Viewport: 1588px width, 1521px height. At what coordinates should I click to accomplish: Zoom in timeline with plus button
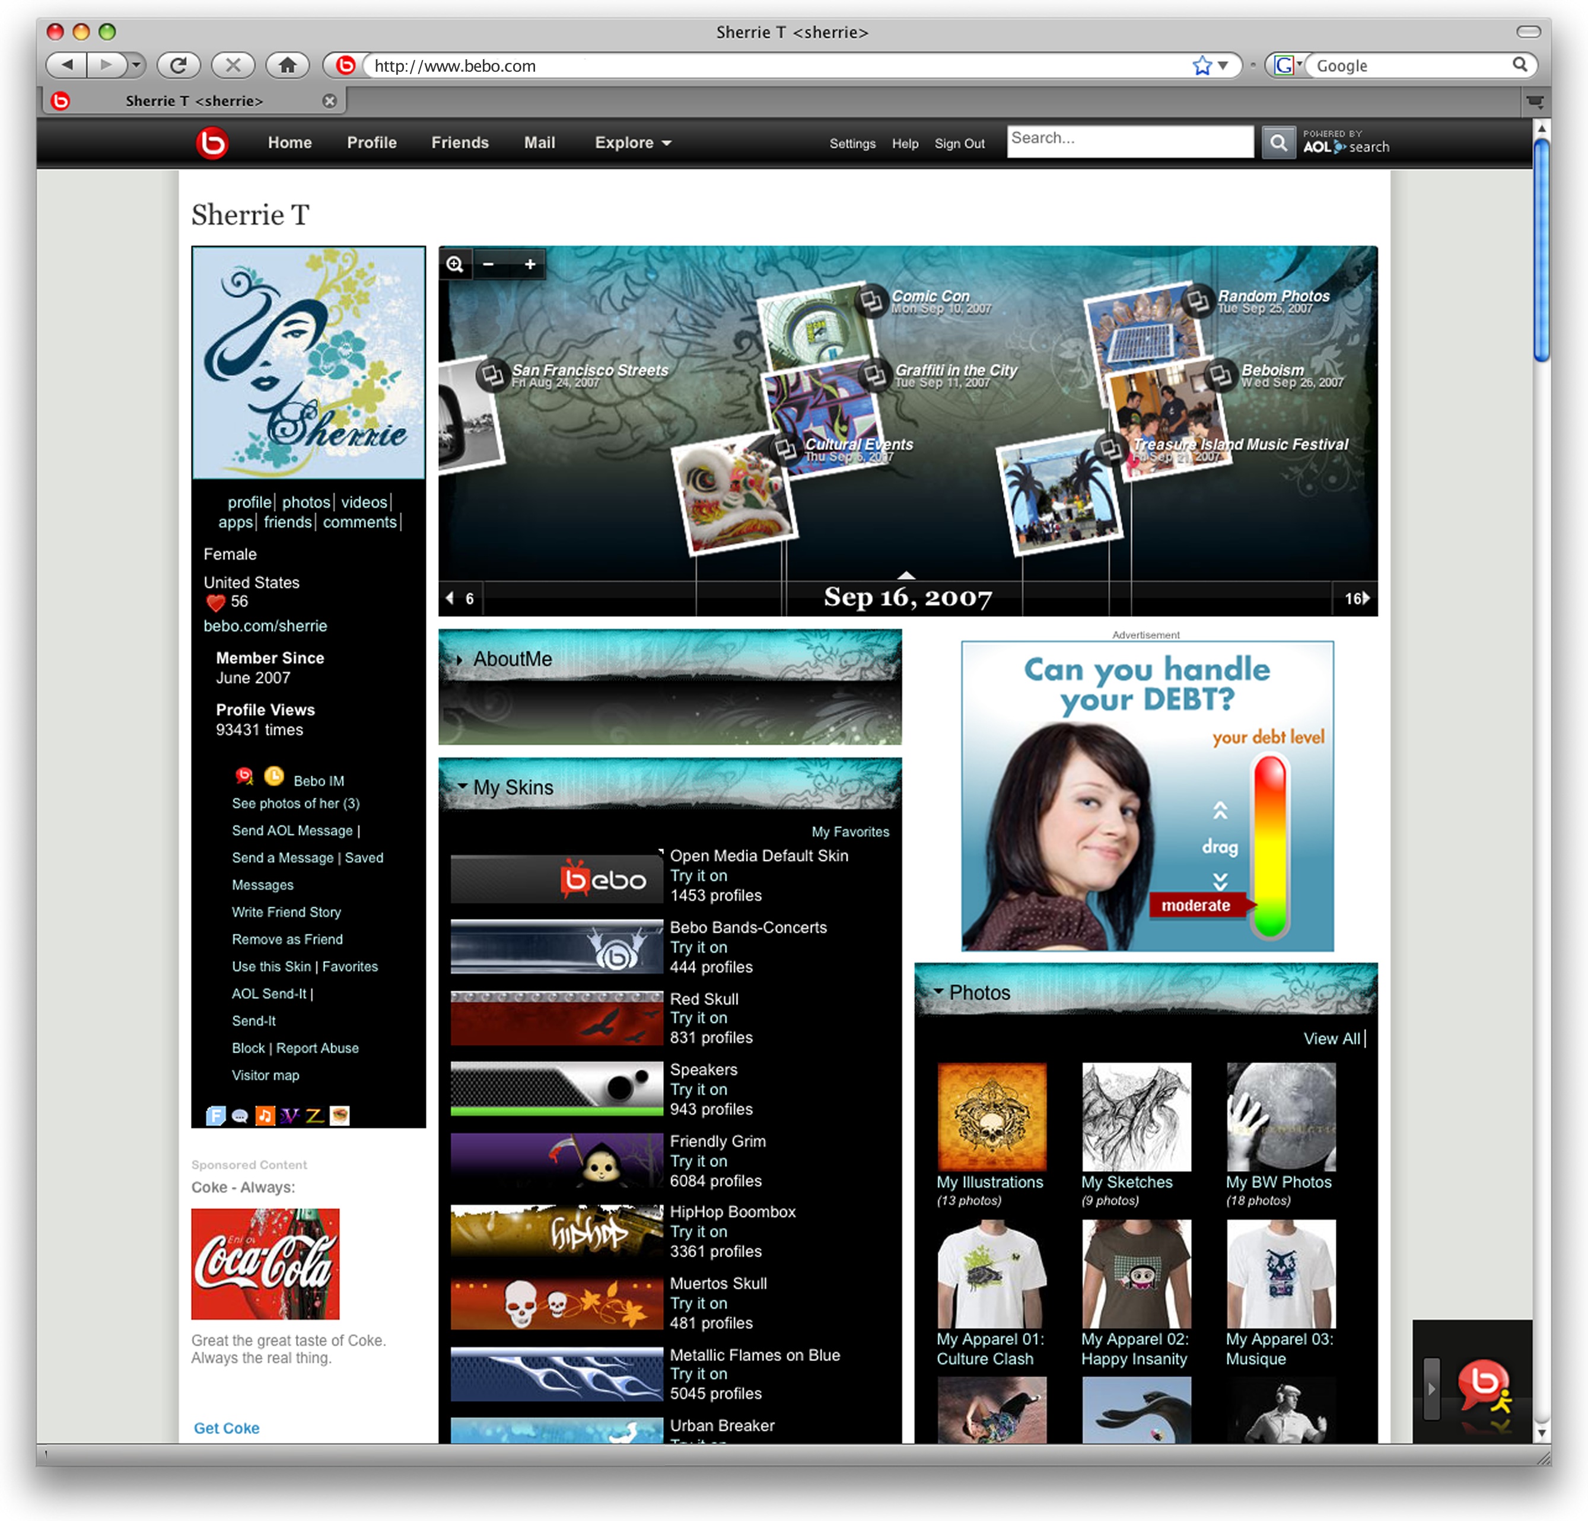click(530, 264)
